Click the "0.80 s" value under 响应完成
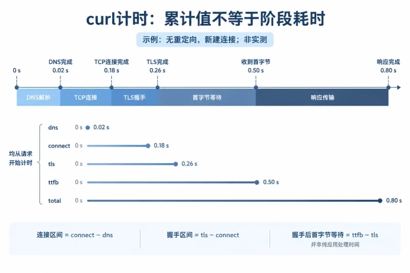Screen dimensions: 410x273 pyautogui.click(x=388, y=71)
